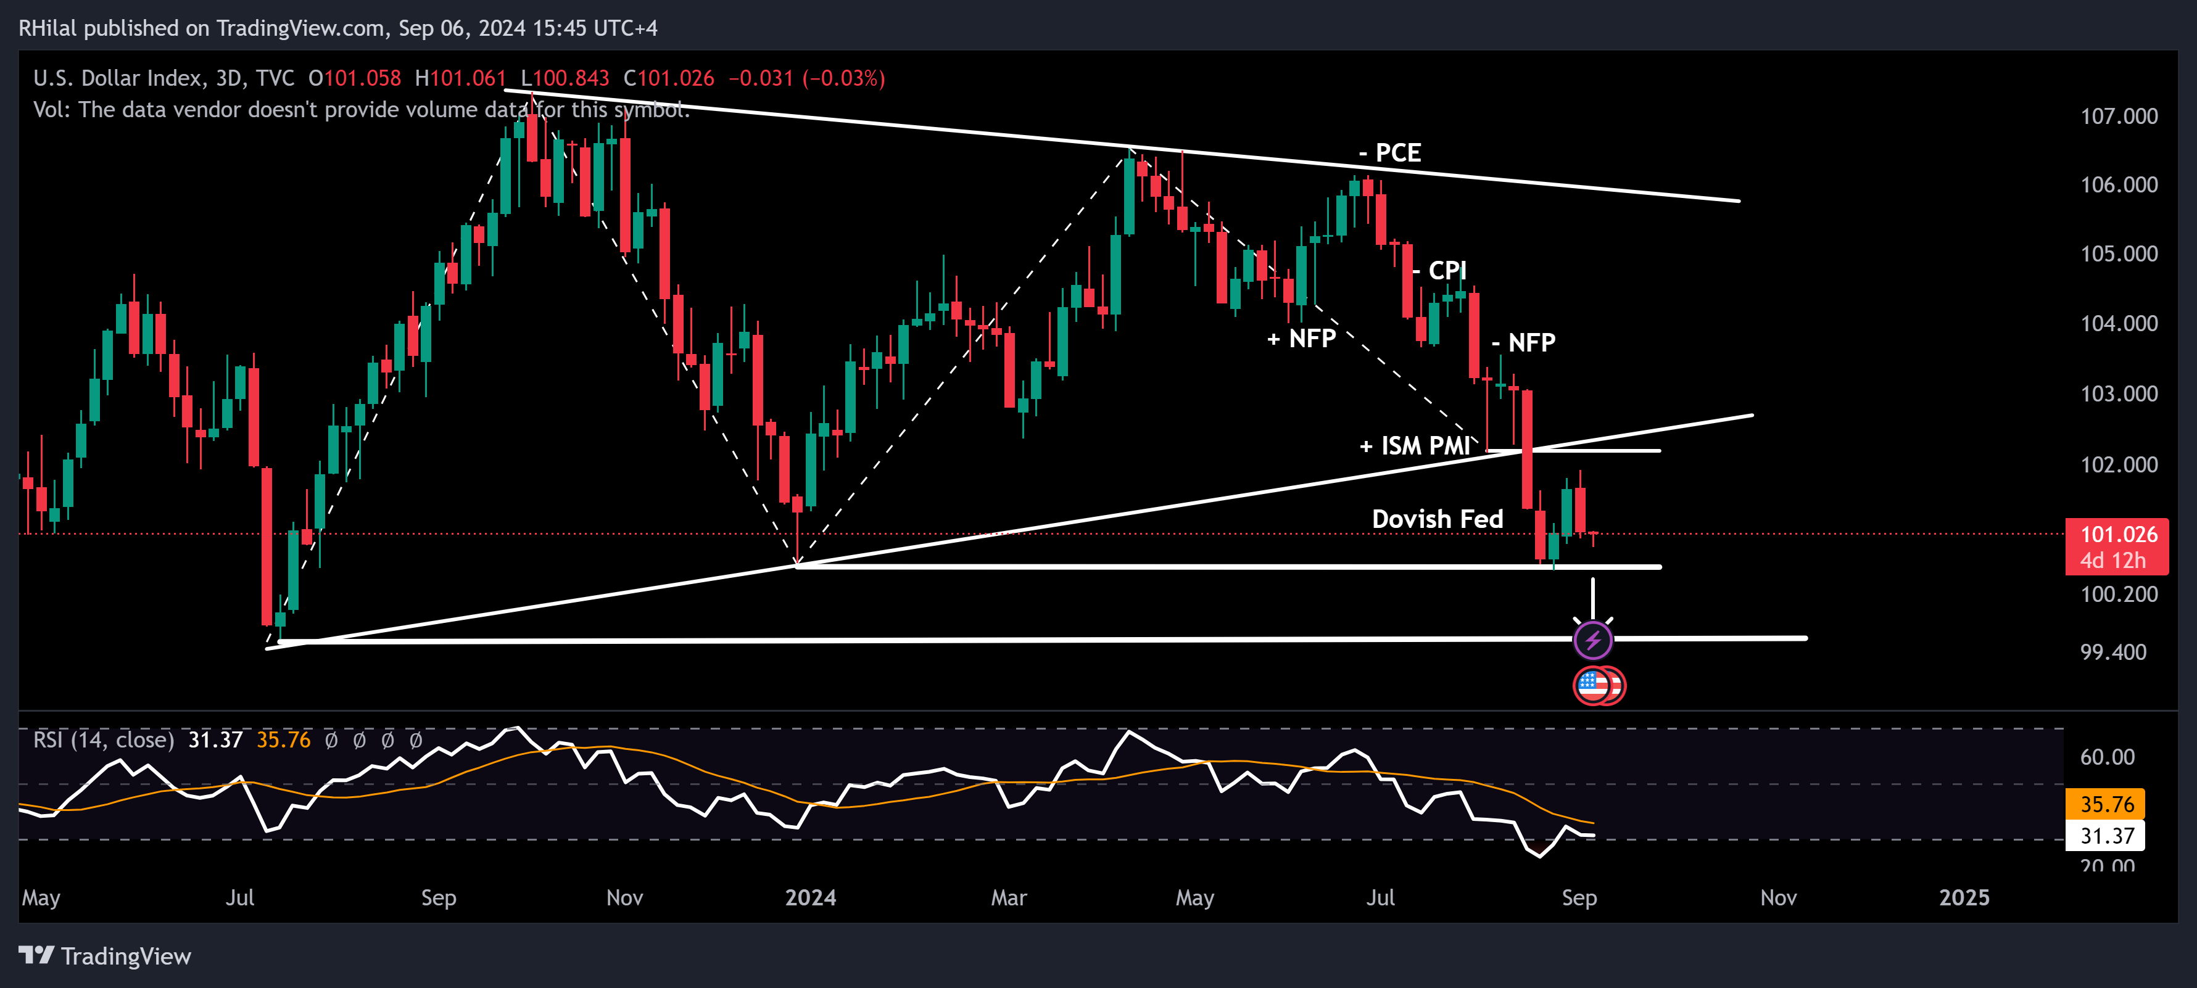Click the orange 35.76 RSI value tag
Viewport: 2197px width, 988px height.
[x=2105, y=804]
